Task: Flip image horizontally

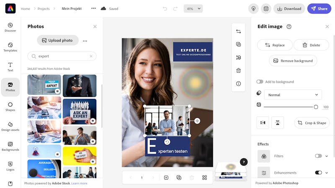Action: pos(263,122)
